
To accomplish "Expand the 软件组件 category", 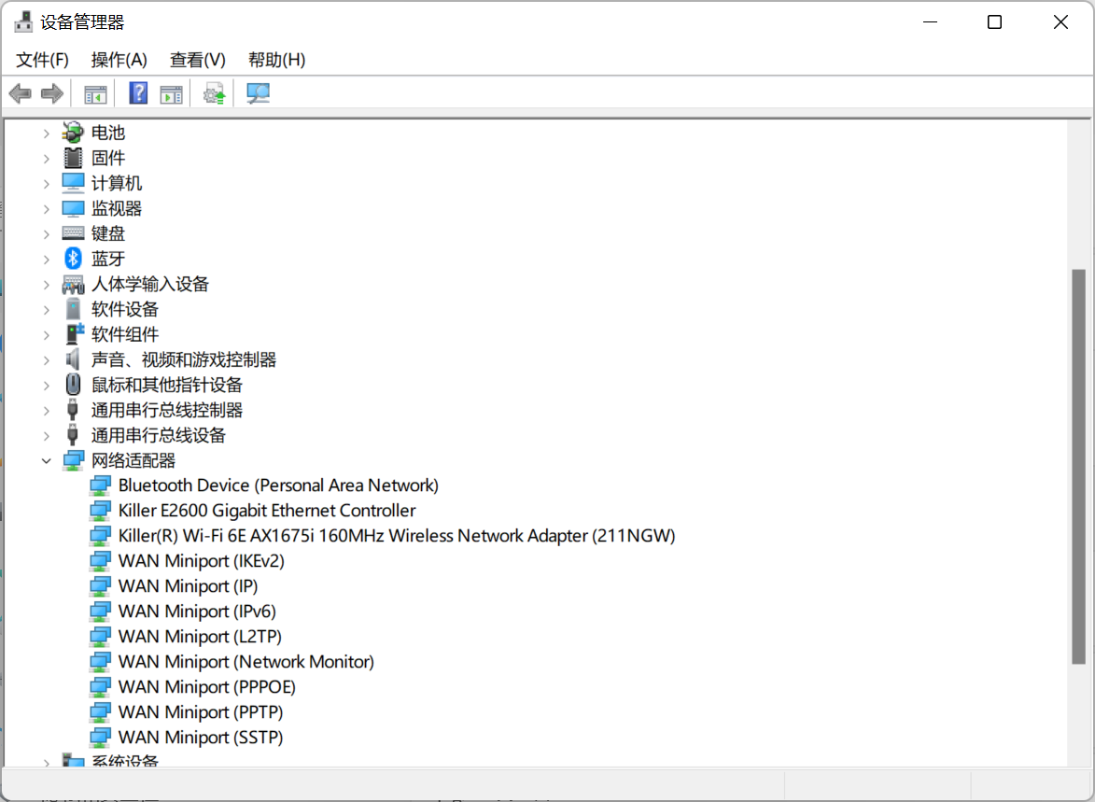I will 46,334.
